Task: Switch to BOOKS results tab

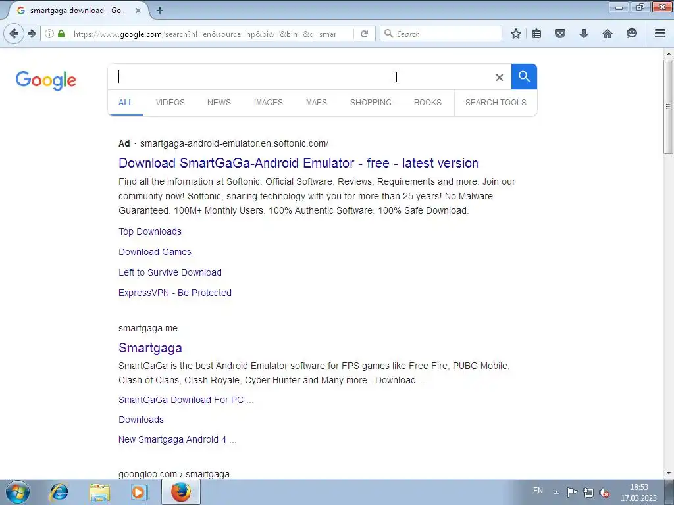Action: coord(428,103)
